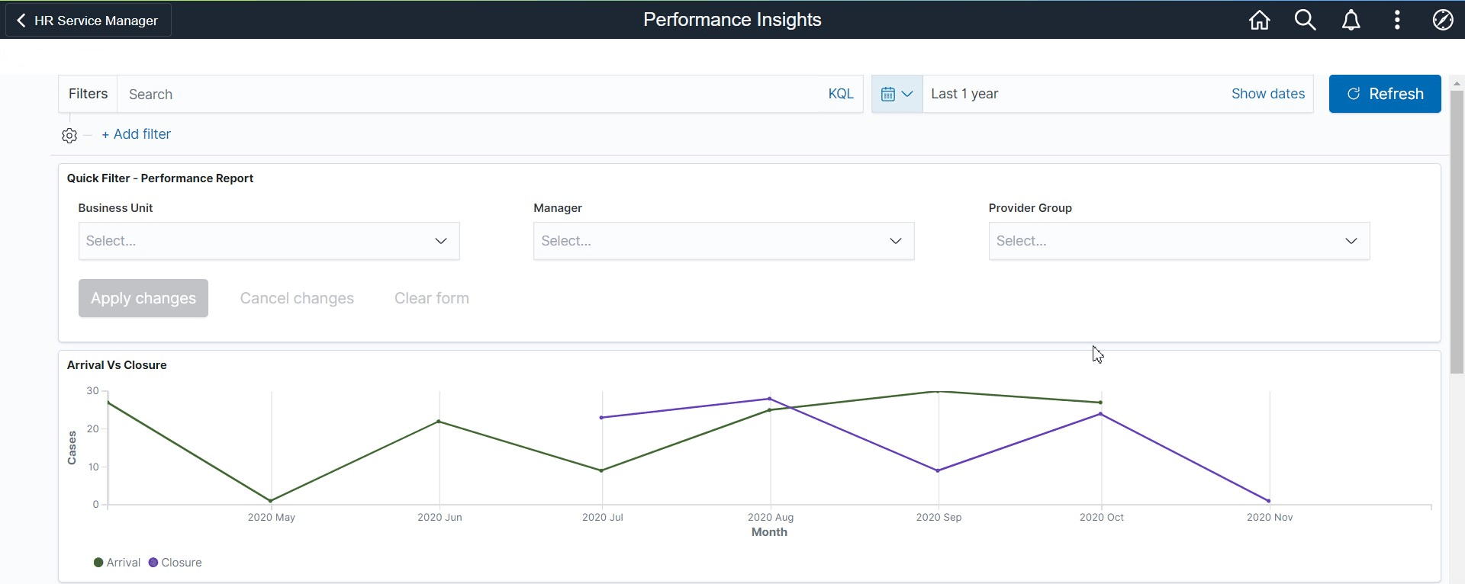Refresh the dashboard data
Image resolution: width=1465 pixels, height=584 pixels.
coord(1385,94)
